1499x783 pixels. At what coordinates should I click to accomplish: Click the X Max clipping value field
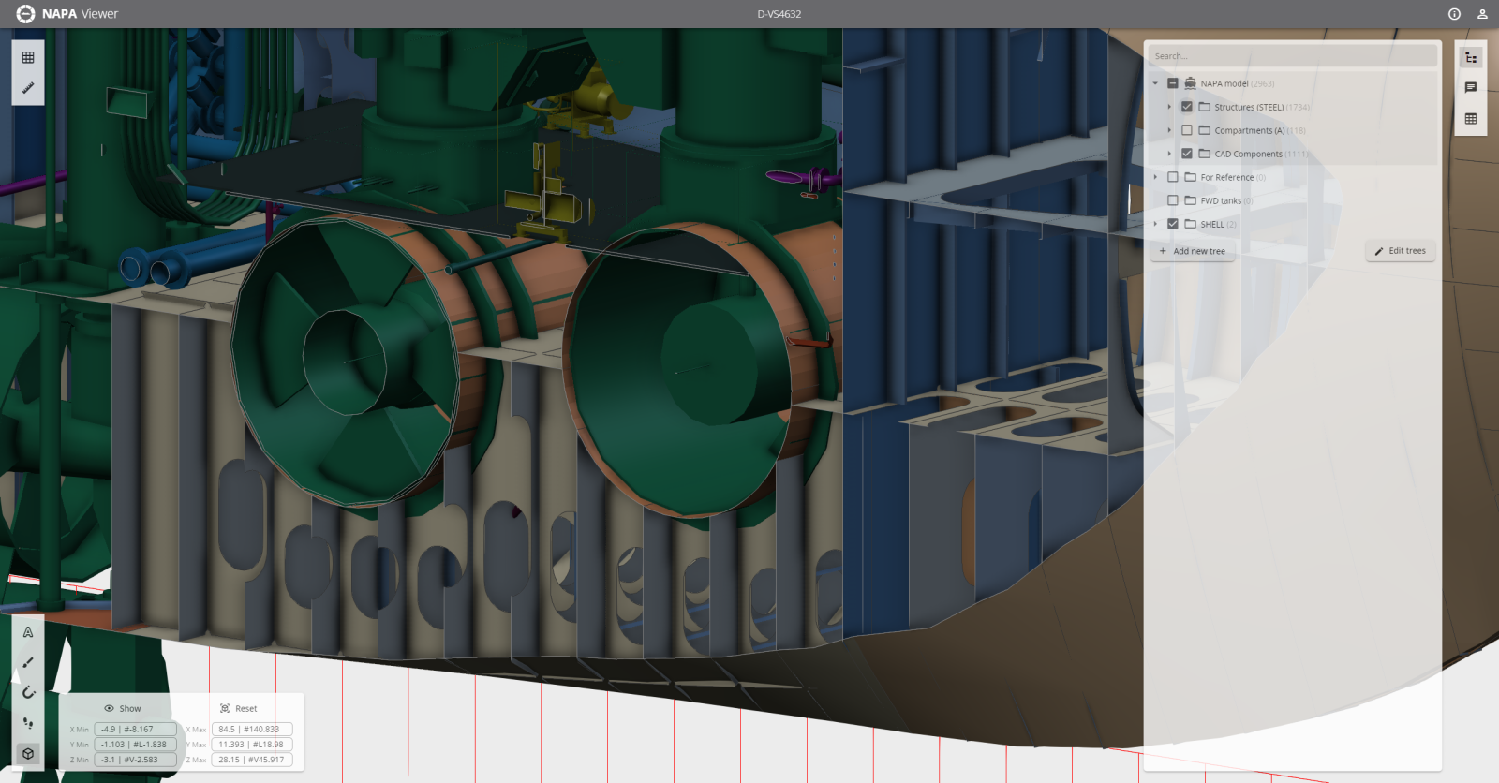click(x=252, y=729)
